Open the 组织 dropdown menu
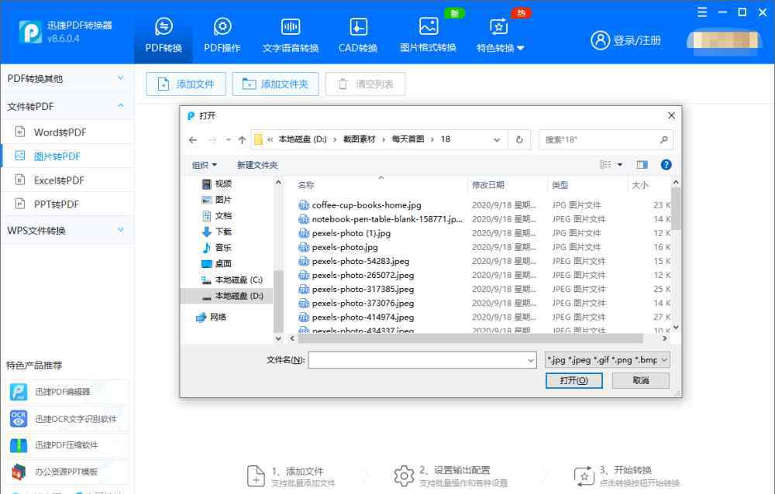Screen dimensions: 775x494 [204, 165]
